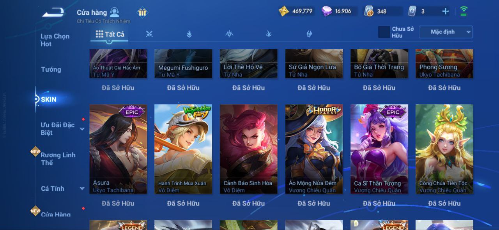
Task: Open the Asura Ukyo Tachibana skin card
Action: click(118, 149)
